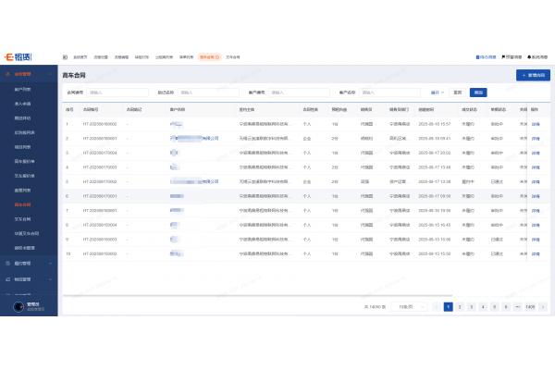The height and width of the screenshot is (370, 555).
Task: Switch to the last tab in tab bar
Action: tap(232, 57)
